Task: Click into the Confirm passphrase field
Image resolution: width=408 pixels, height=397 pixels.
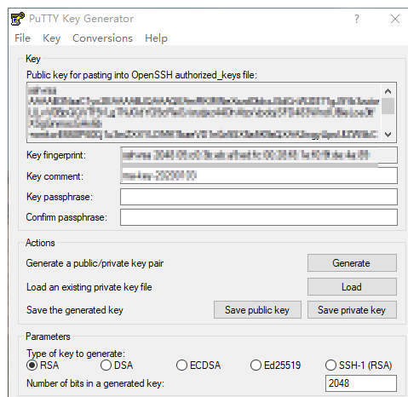Action: (259, 217)
